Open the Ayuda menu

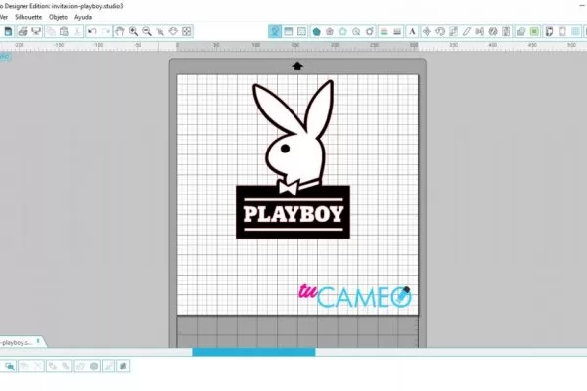83,17
